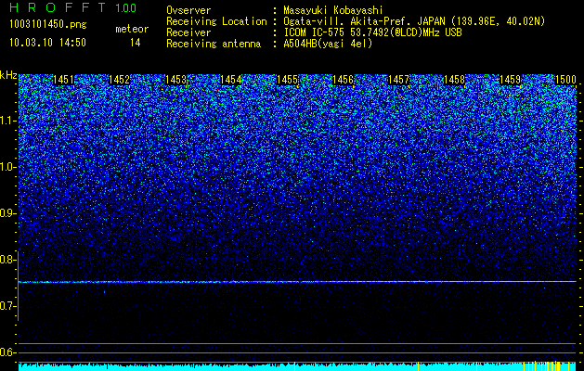Click the 1452 time marker
The height and width of the screenshot is (371, 584).
[x=119, y=80]
